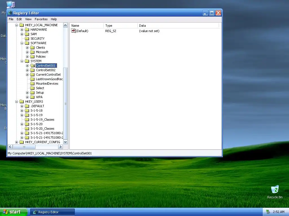Click the Registry Editor title bar icon
The image size is (289, 216).
click(x=10, y=13)
